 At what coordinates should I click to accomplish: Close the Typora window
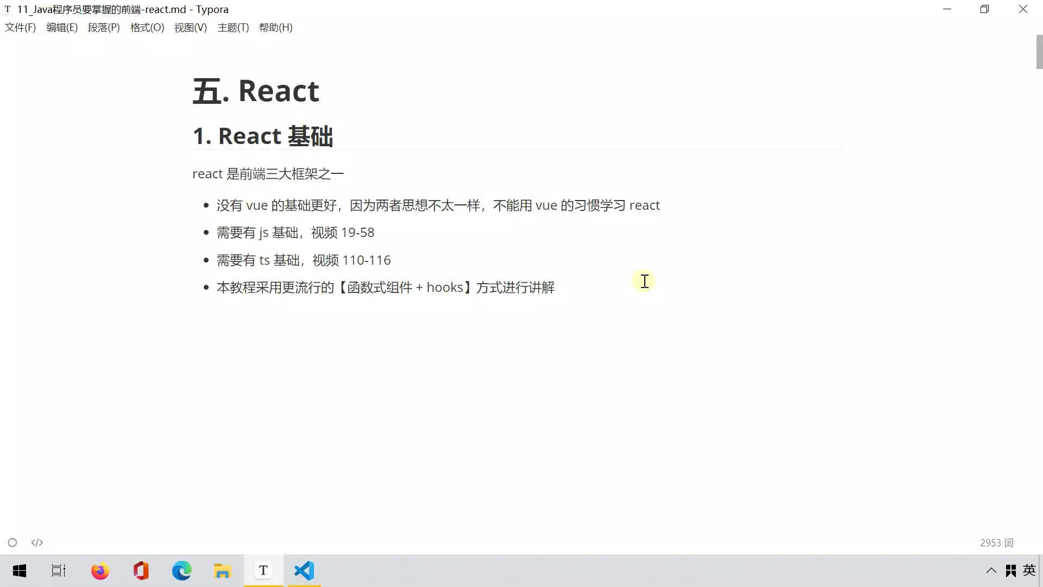point(1023,9)
